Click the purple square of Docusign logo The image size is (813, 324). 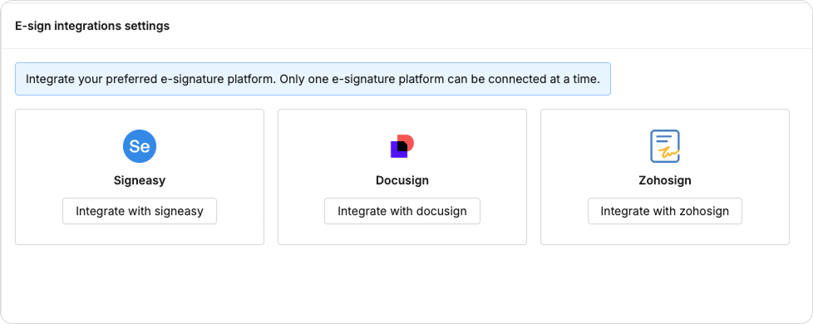click(395, 152)
